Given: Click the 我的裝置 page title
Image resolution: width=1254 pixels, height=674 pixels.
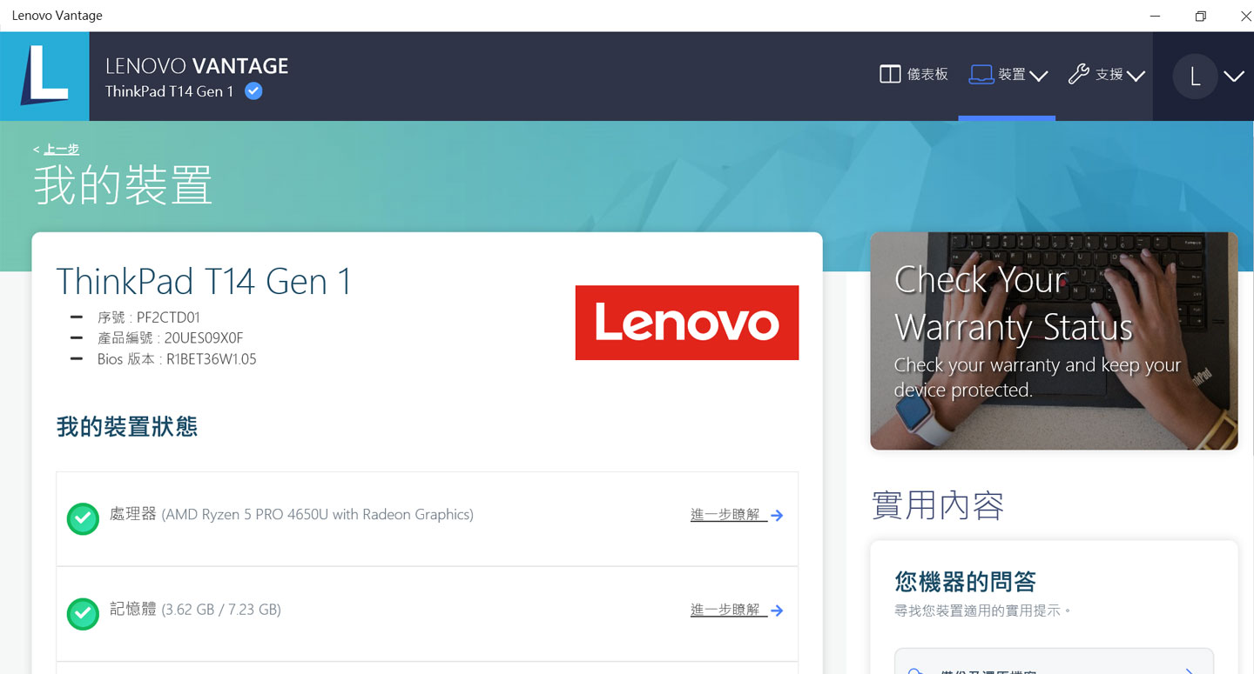Looking at the screenshot, I should pos(123,185).
